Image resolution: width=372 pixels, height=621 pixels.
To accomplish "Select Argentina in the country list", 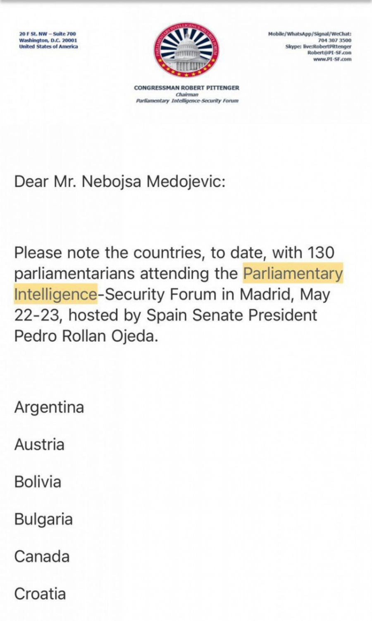I will (49, 407).
